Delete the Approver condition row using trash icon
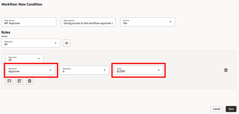Screen dimensions: 239x114 pyautogui.click(x=226, y=70)
